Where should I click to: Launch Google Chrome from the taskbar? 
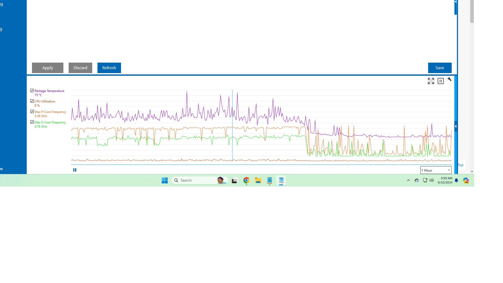point(246,180)
